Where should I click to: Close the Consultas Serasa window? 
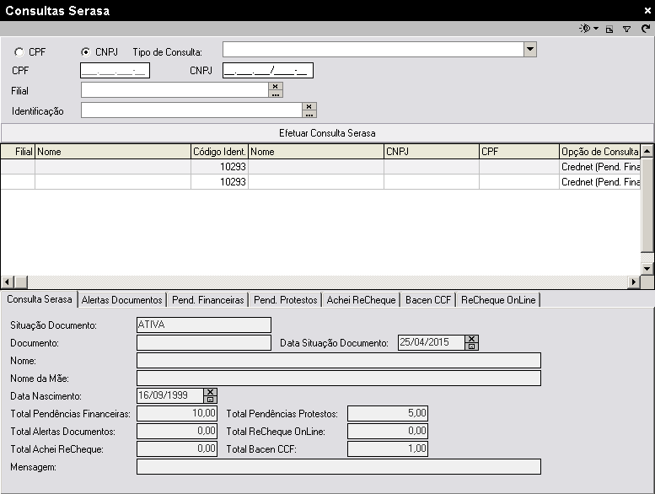point(647,10)
